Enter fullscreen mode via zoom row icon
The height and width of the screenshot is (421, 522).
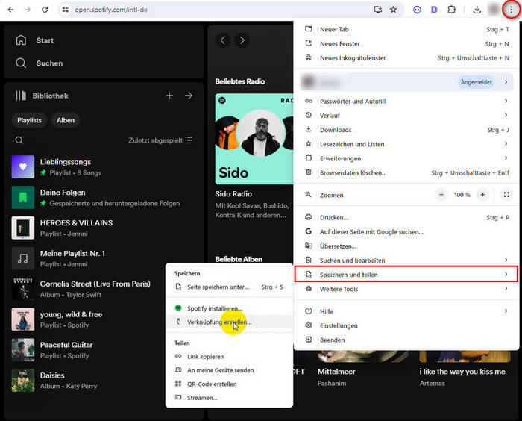[x=506, y=195]
